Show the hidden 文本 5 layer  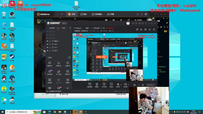pos(47,31)
